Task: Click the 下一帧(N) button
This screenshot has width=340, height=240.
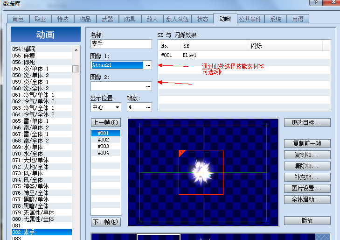Action: (105, 222)
